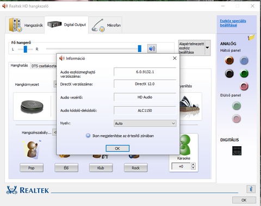Switch to the Mikrofon tab
The height and width of the screenshot is (206, 261).
tap(105, 25)
